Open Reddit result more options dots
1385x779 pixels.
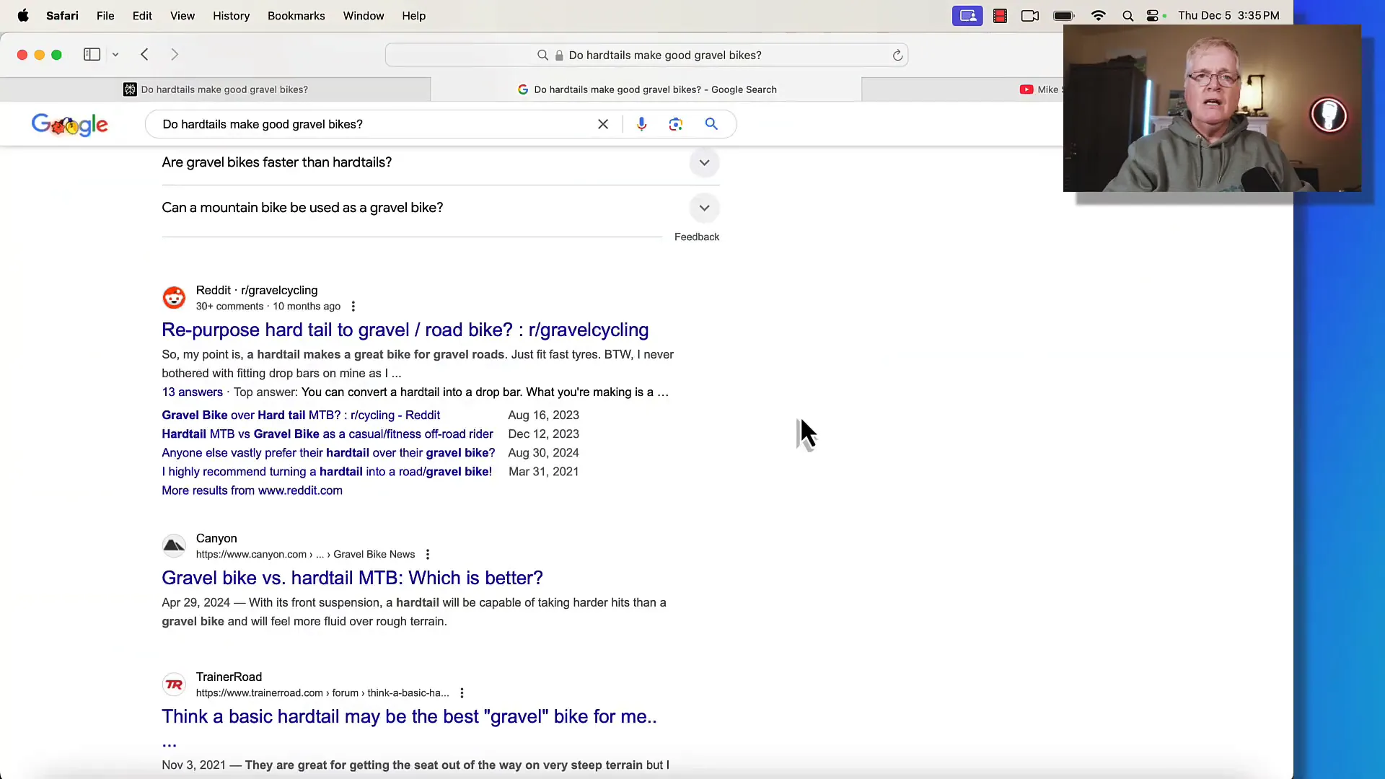353,307
